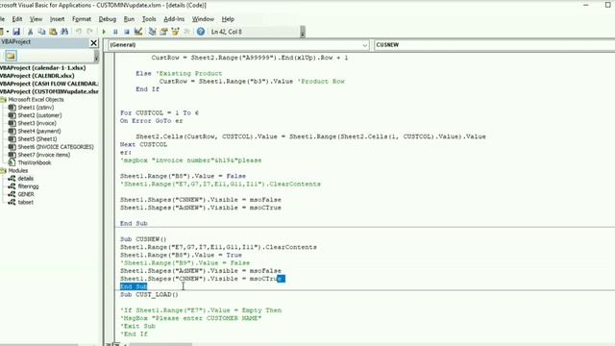The width and height of the screenshot is (615, 346).
Task: Select Sheet5 (Sheet1) in project tree
Action: click(x=37, y=138)
